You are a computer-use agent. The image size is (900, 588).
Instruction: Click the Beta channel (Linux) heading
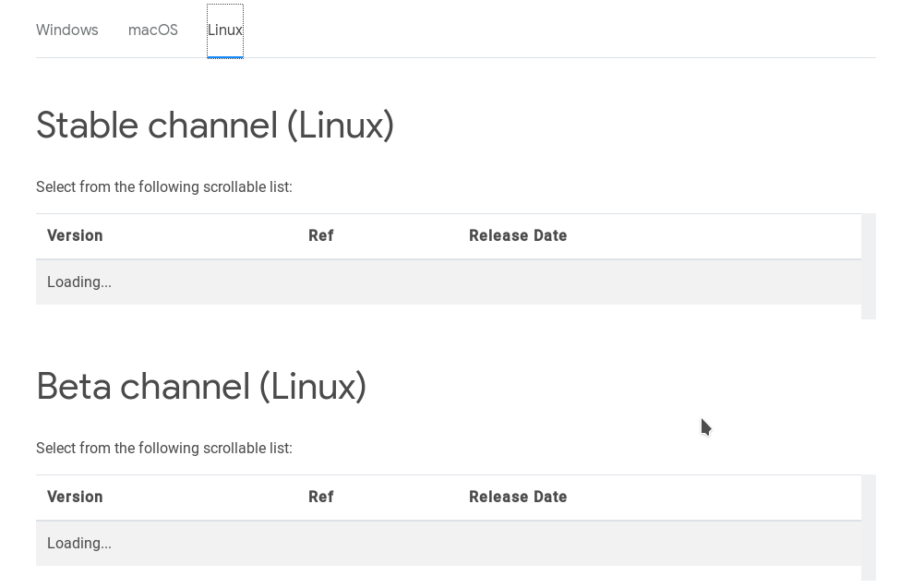[201, 386]
